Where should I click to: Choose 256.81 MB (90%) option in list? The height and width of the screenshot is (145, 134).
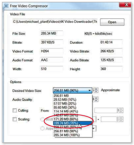72,131
